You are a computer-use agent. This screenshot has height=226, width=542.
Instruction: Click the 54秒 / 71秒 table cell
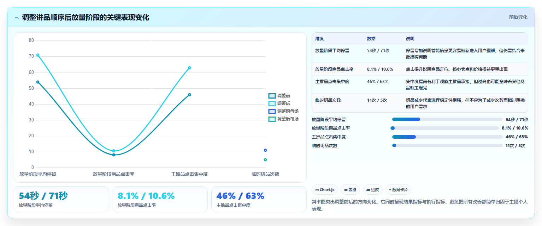[x=378, y=51]
